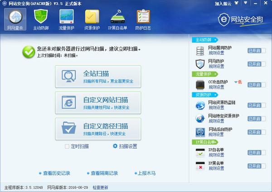Open 规则设置 under IP黑名单

tap(216, 168)
